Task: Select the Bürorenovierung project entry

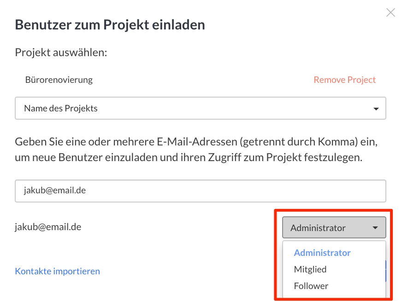Action: coord(59,80)
